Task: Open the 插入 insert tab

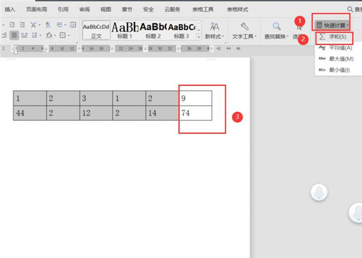Action: coord(10,10)
